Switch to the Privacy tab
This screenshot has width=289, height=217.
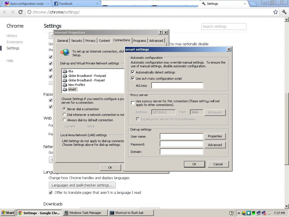(91, 41)
